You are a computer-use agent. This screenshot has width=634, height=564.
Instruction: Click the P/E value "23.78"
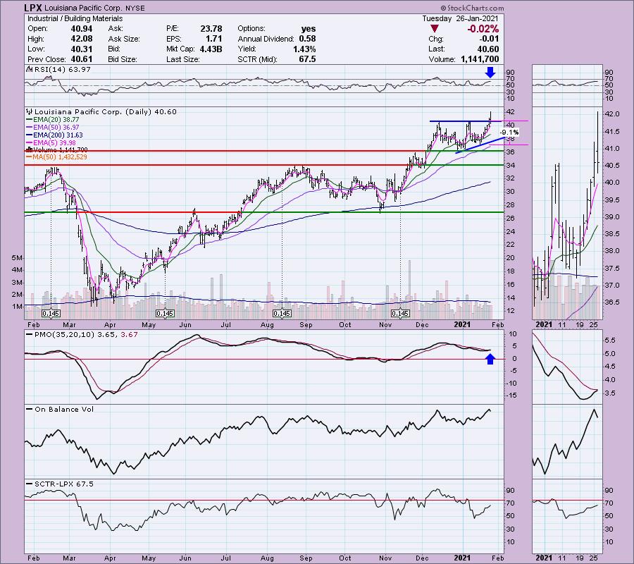tap(211, 29)
